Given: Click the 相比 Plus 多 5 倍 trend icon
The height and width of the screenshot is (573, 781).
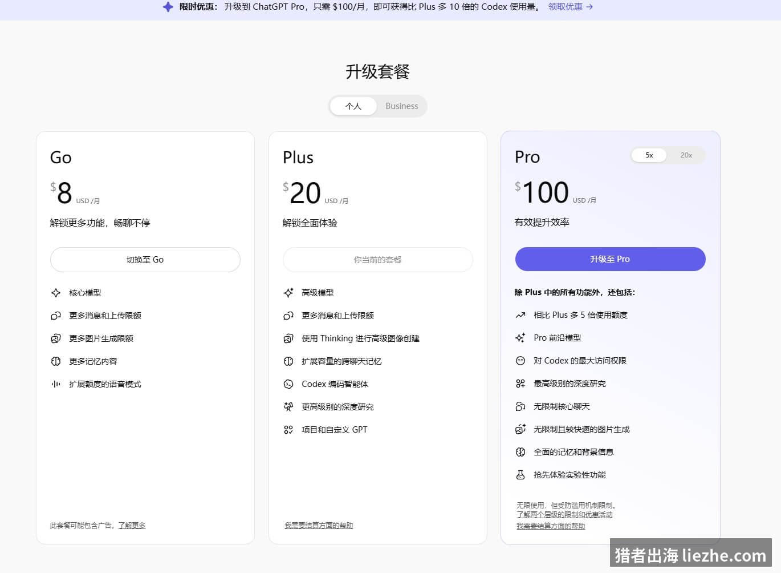Looking at the screenshot, I should (x=520, y=315).
